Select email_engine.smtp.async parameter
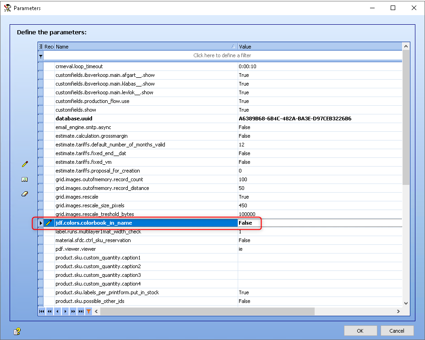The height and width of the screenshot is (340, 425). pyautogui.click(x=220, y=127)
